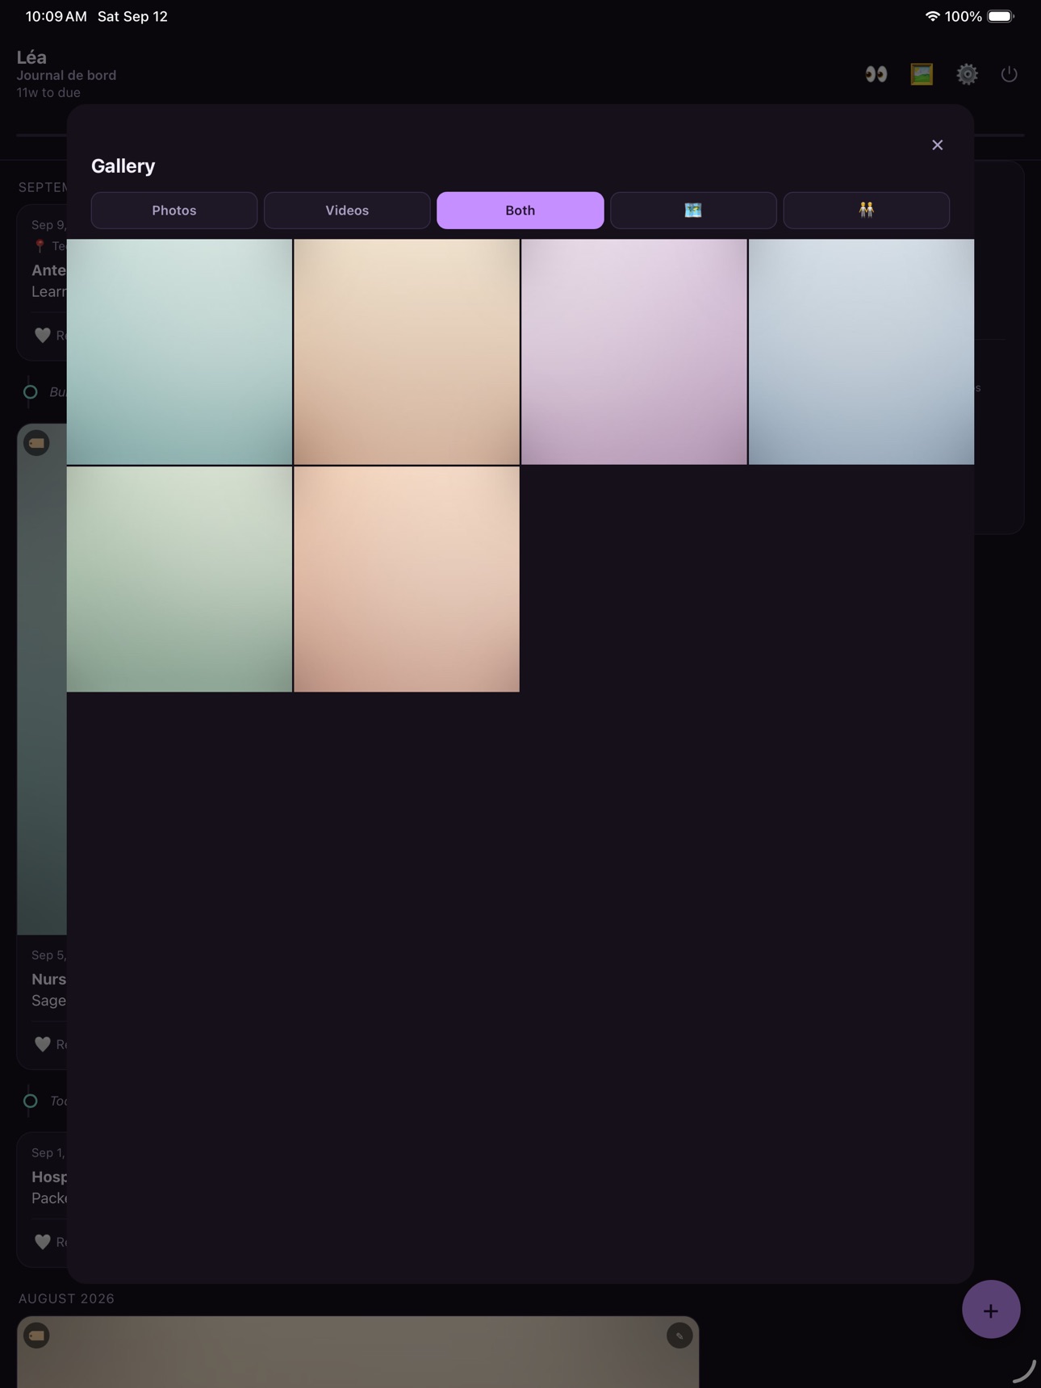
Task: Tap the "Gallery" dialog title
Action: 123,166
